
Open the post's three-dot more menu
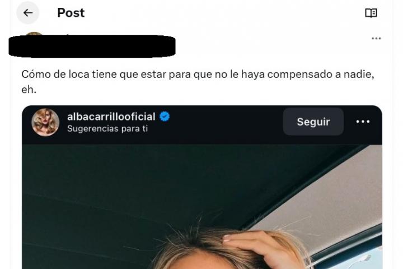point(376,39)
